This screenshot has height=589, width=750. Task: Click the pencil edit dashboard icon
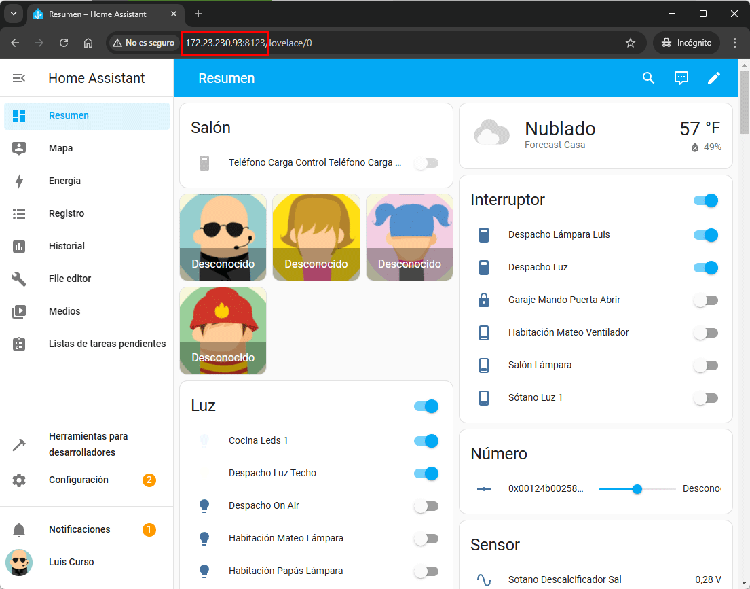[713, 78]
